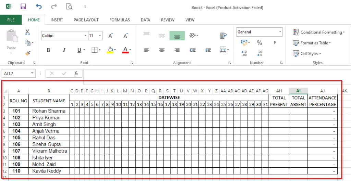This screenshot has width=351, height=181.
Task: Center text horizontally
Action: coord(162,50)
